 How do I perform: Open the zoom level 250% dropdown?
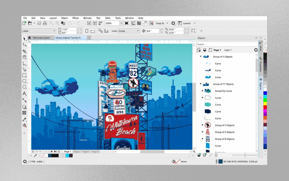[121, 23]
